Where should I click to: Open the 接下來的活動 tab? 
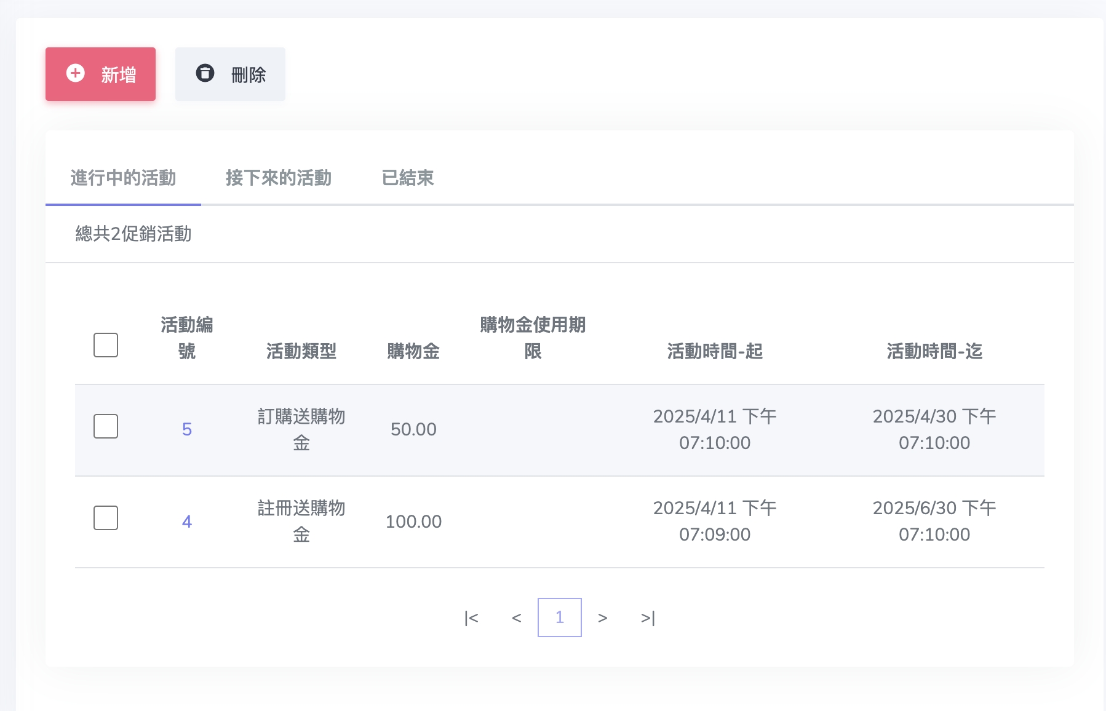coord(279,178)
